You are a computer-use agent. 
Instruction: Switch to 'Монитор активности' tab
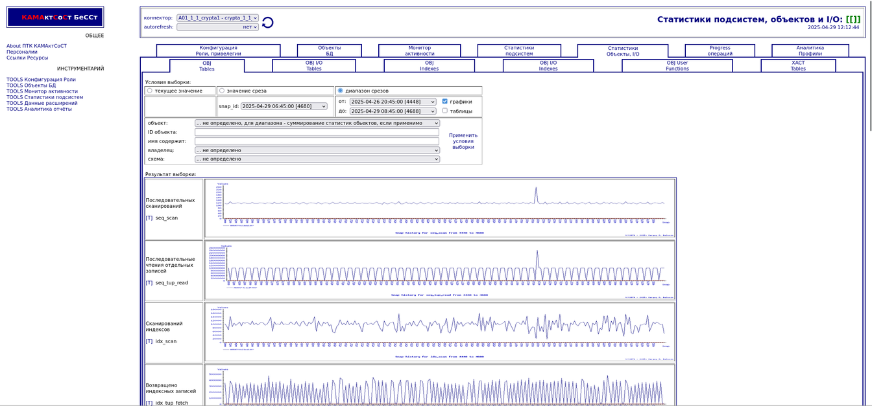[419, 51]
